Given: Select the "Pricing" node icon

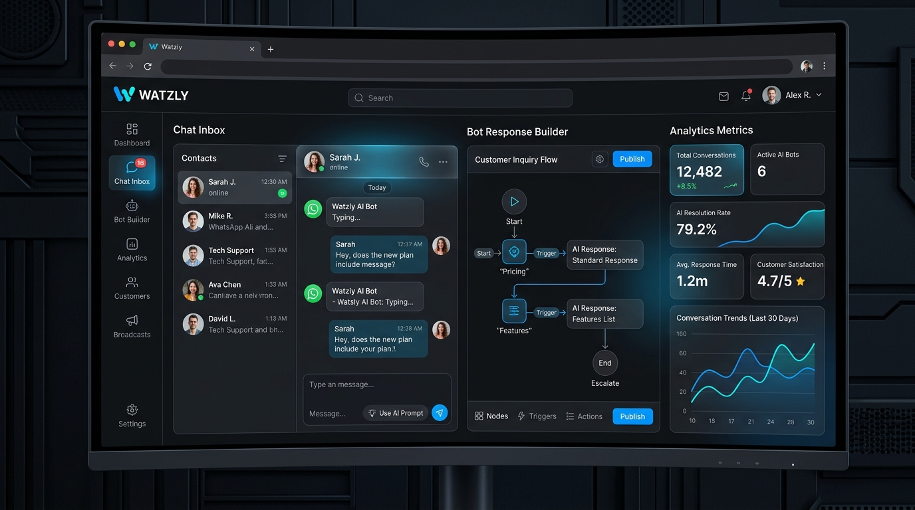Looking at the screenshot, I should click(x=514, y=252).
